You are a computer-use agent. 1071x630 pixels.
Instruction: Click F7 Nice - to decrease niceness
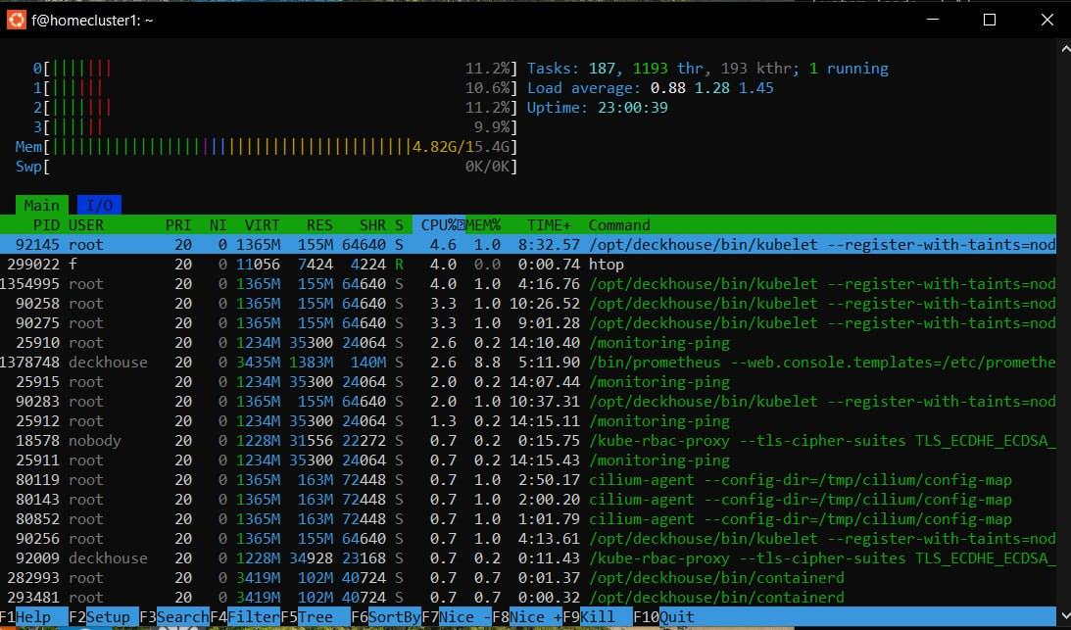(x=457, y=617)
